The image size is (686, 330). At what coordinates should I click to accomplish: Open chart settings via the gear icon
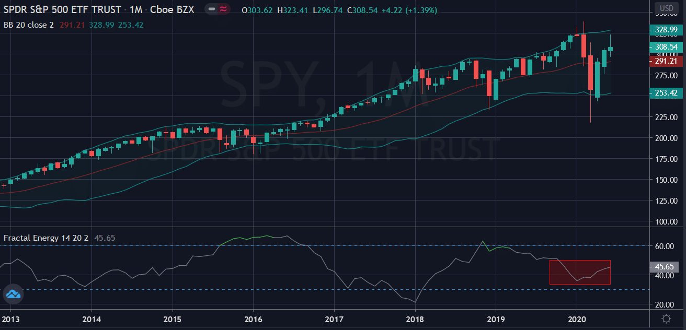[666, 319]
